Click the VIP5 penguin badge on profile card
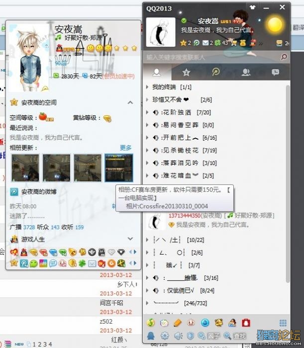The width and height of the screenshot is (304, 348). 65,48
